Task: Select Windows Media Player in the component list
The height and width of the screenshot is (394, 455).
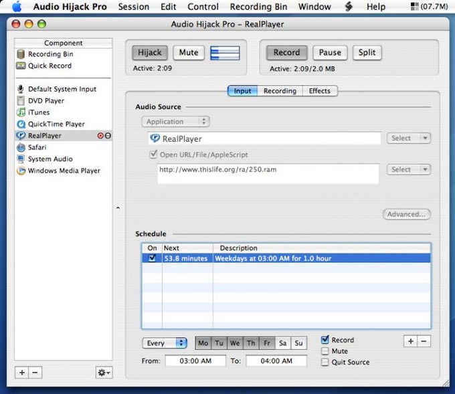Action: click(x=64, y=171)
